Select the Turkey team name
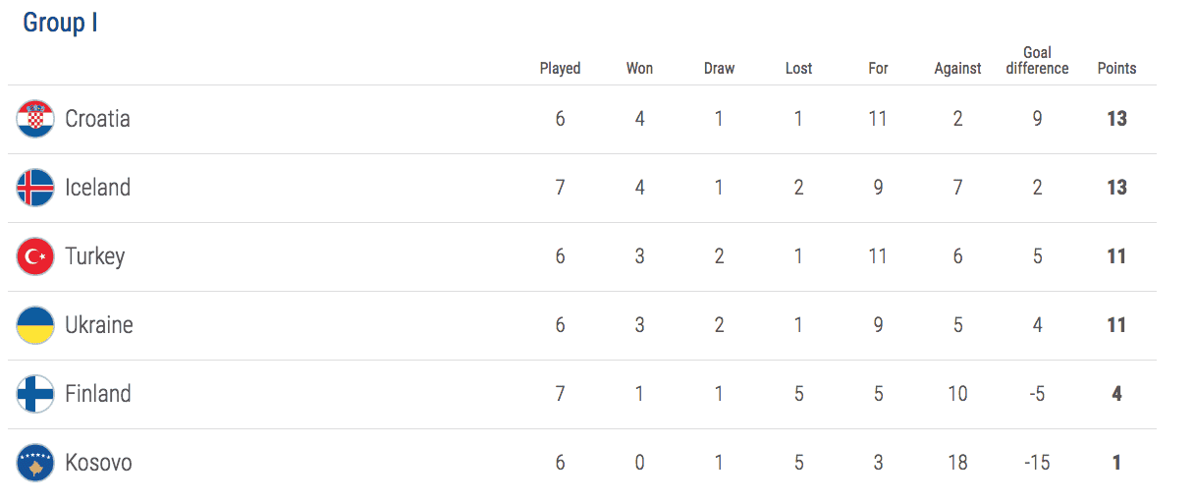 (x=95, y=256)
